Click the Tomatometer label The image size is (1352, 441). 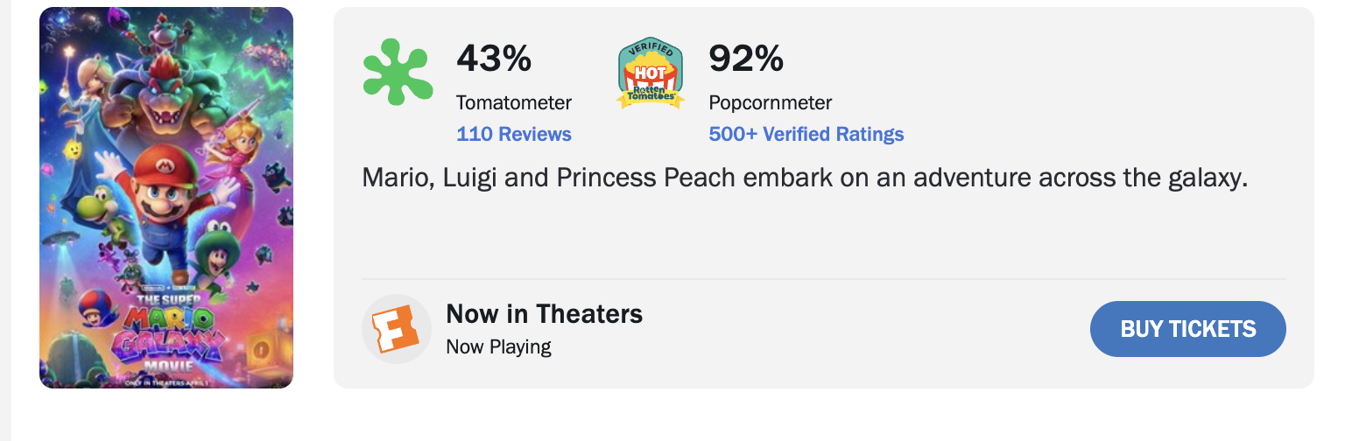click(514, 102)
